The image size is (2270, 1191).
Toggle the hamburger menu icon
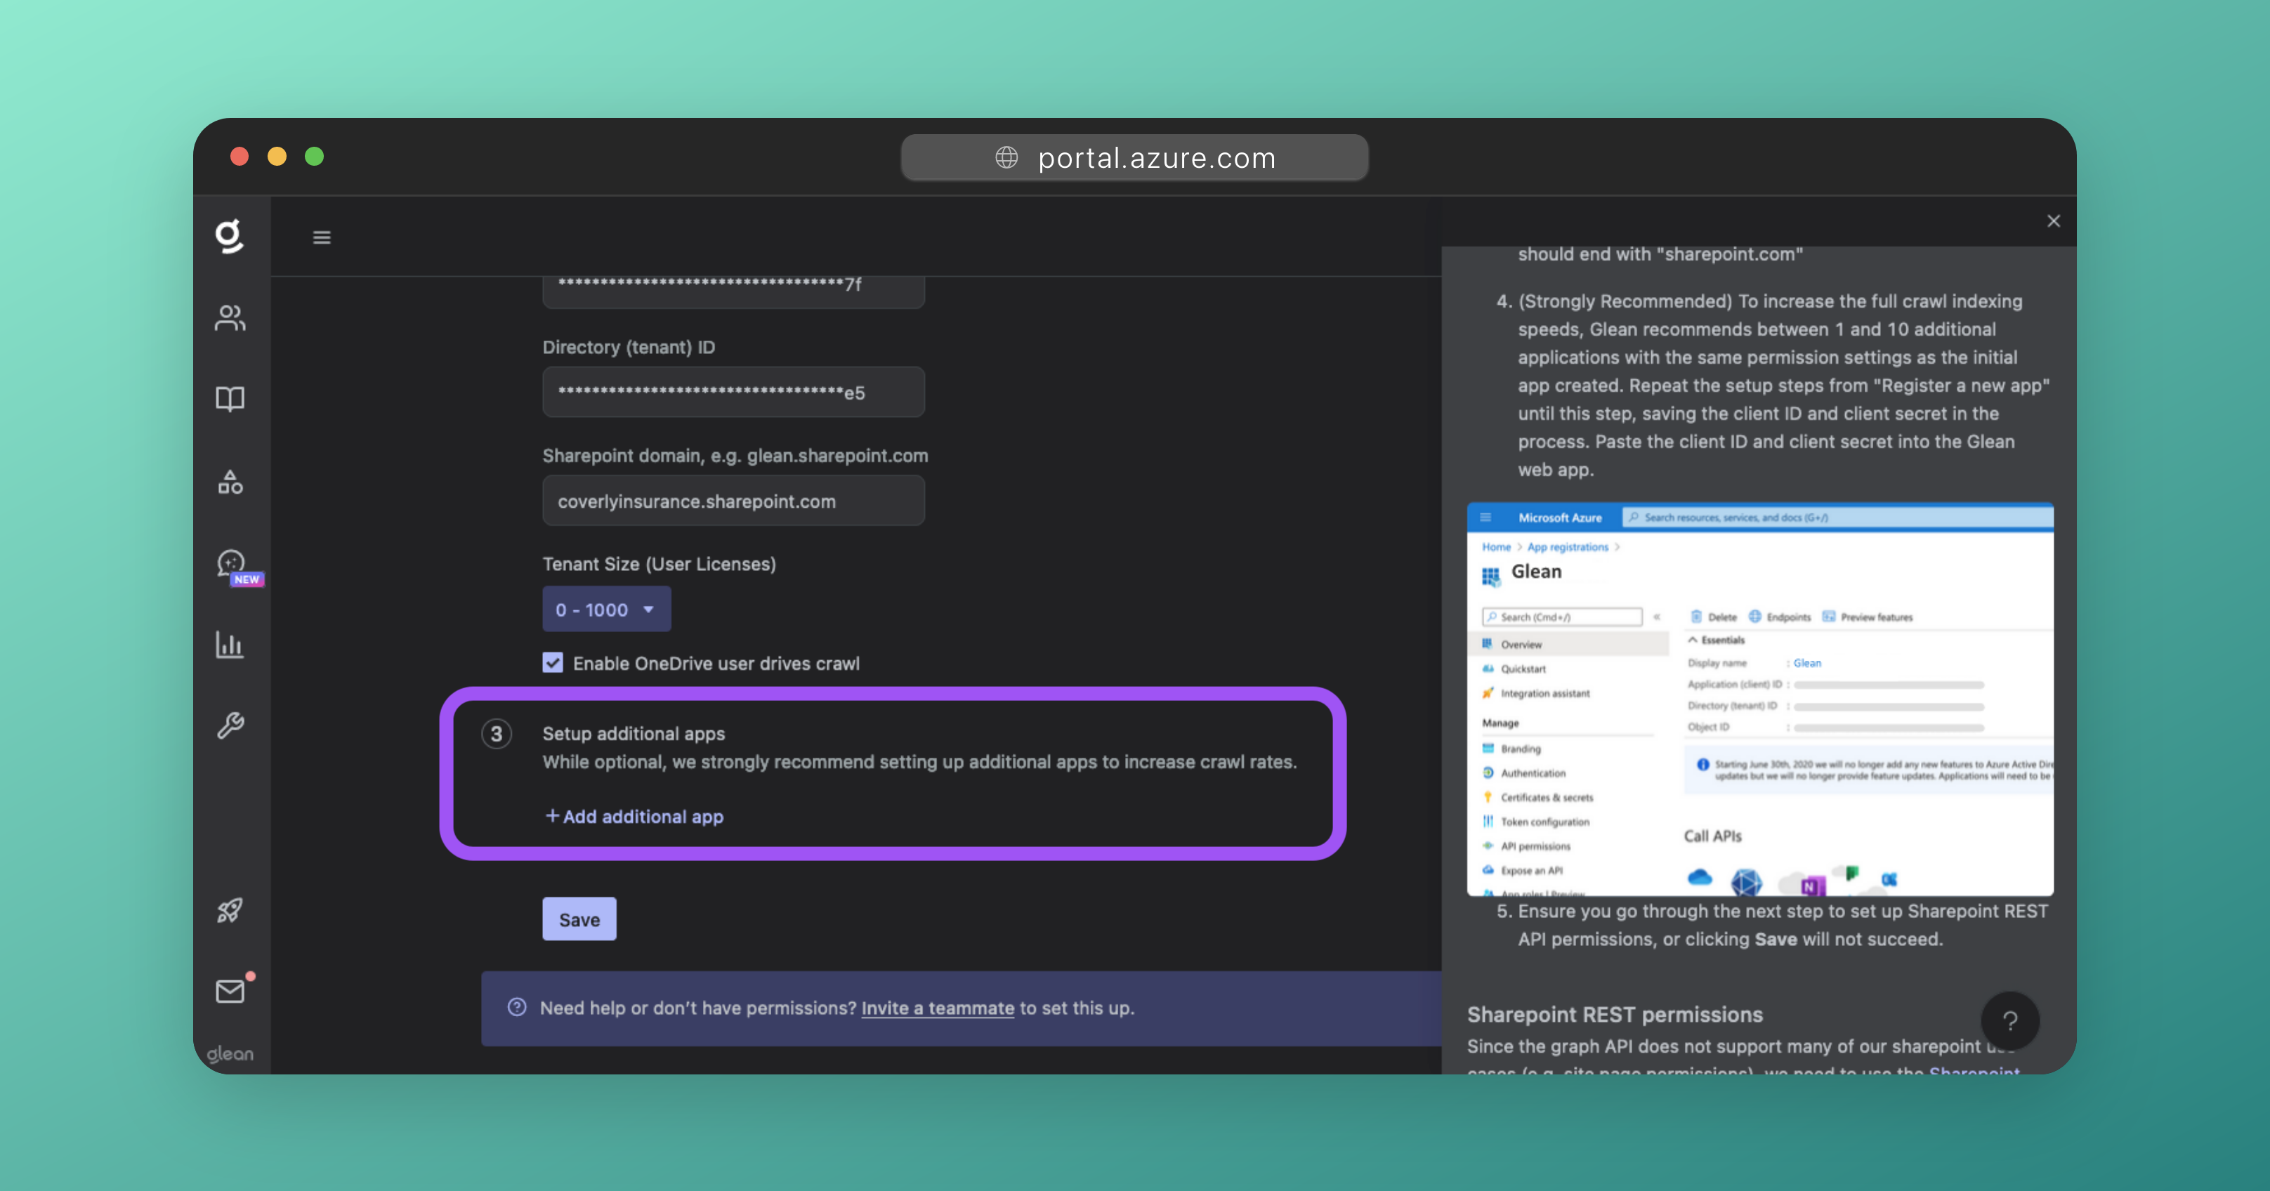tap(322, 238)
